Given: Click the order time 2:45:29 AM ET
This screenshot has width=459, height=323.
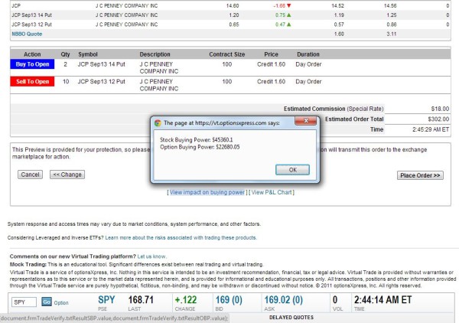Looking at the screenshot, I should [x=431, y=129].
